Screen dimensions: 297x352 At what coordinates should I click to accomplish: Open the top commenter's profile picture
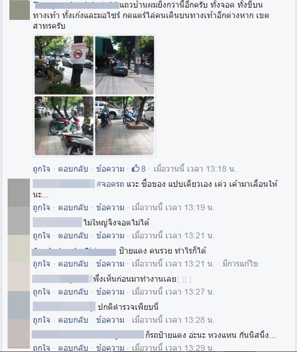[x=19, y=10]
